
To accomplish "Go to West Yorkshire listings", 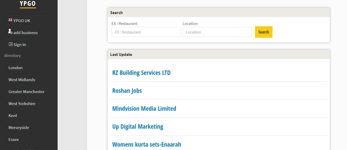I will pyautogui.click(x=22, y=103).
